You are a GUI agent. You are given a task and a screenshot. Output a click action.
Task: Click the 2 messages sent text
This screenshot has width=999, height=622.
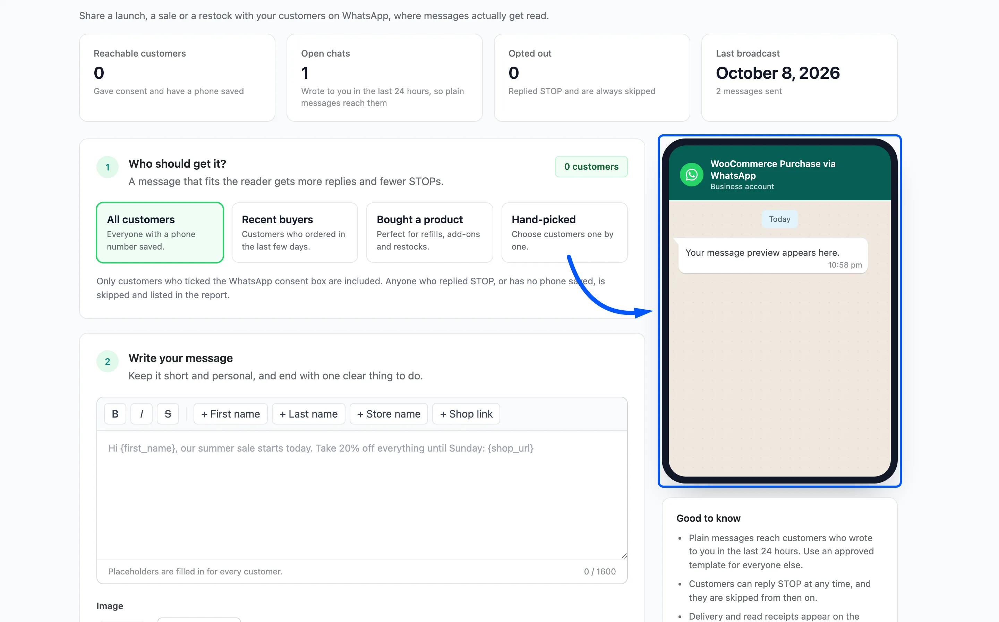click(x=749, y=91)
